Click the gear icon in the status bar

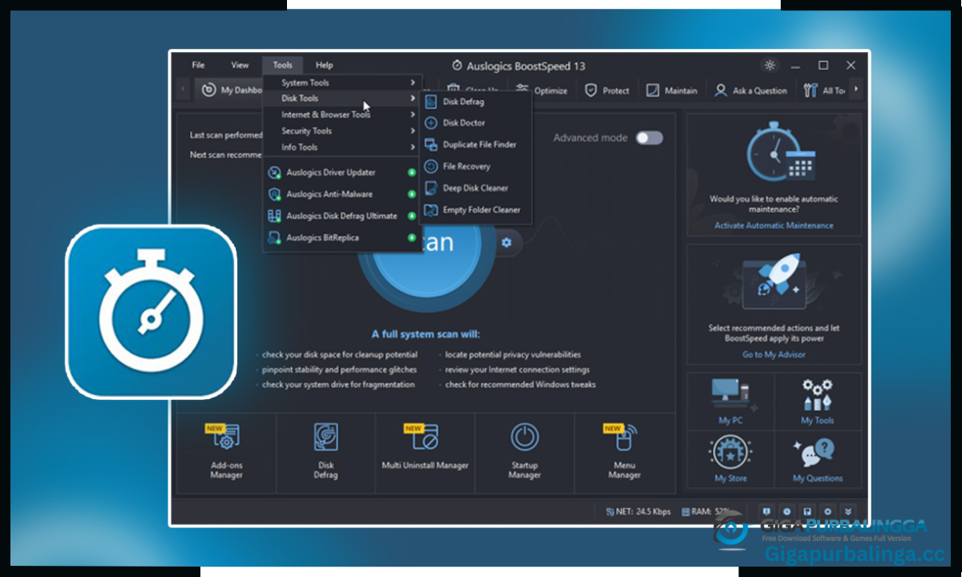[x=827, y=511]
